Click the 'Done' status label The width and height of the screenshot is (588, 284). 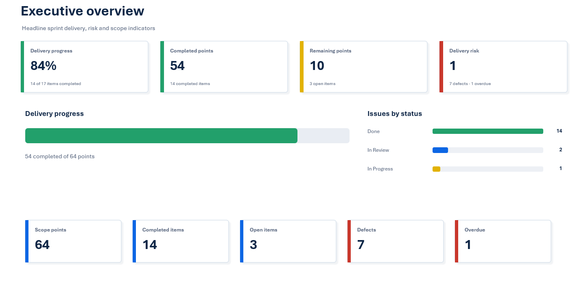pyautogui.click(x=374, y=131)
